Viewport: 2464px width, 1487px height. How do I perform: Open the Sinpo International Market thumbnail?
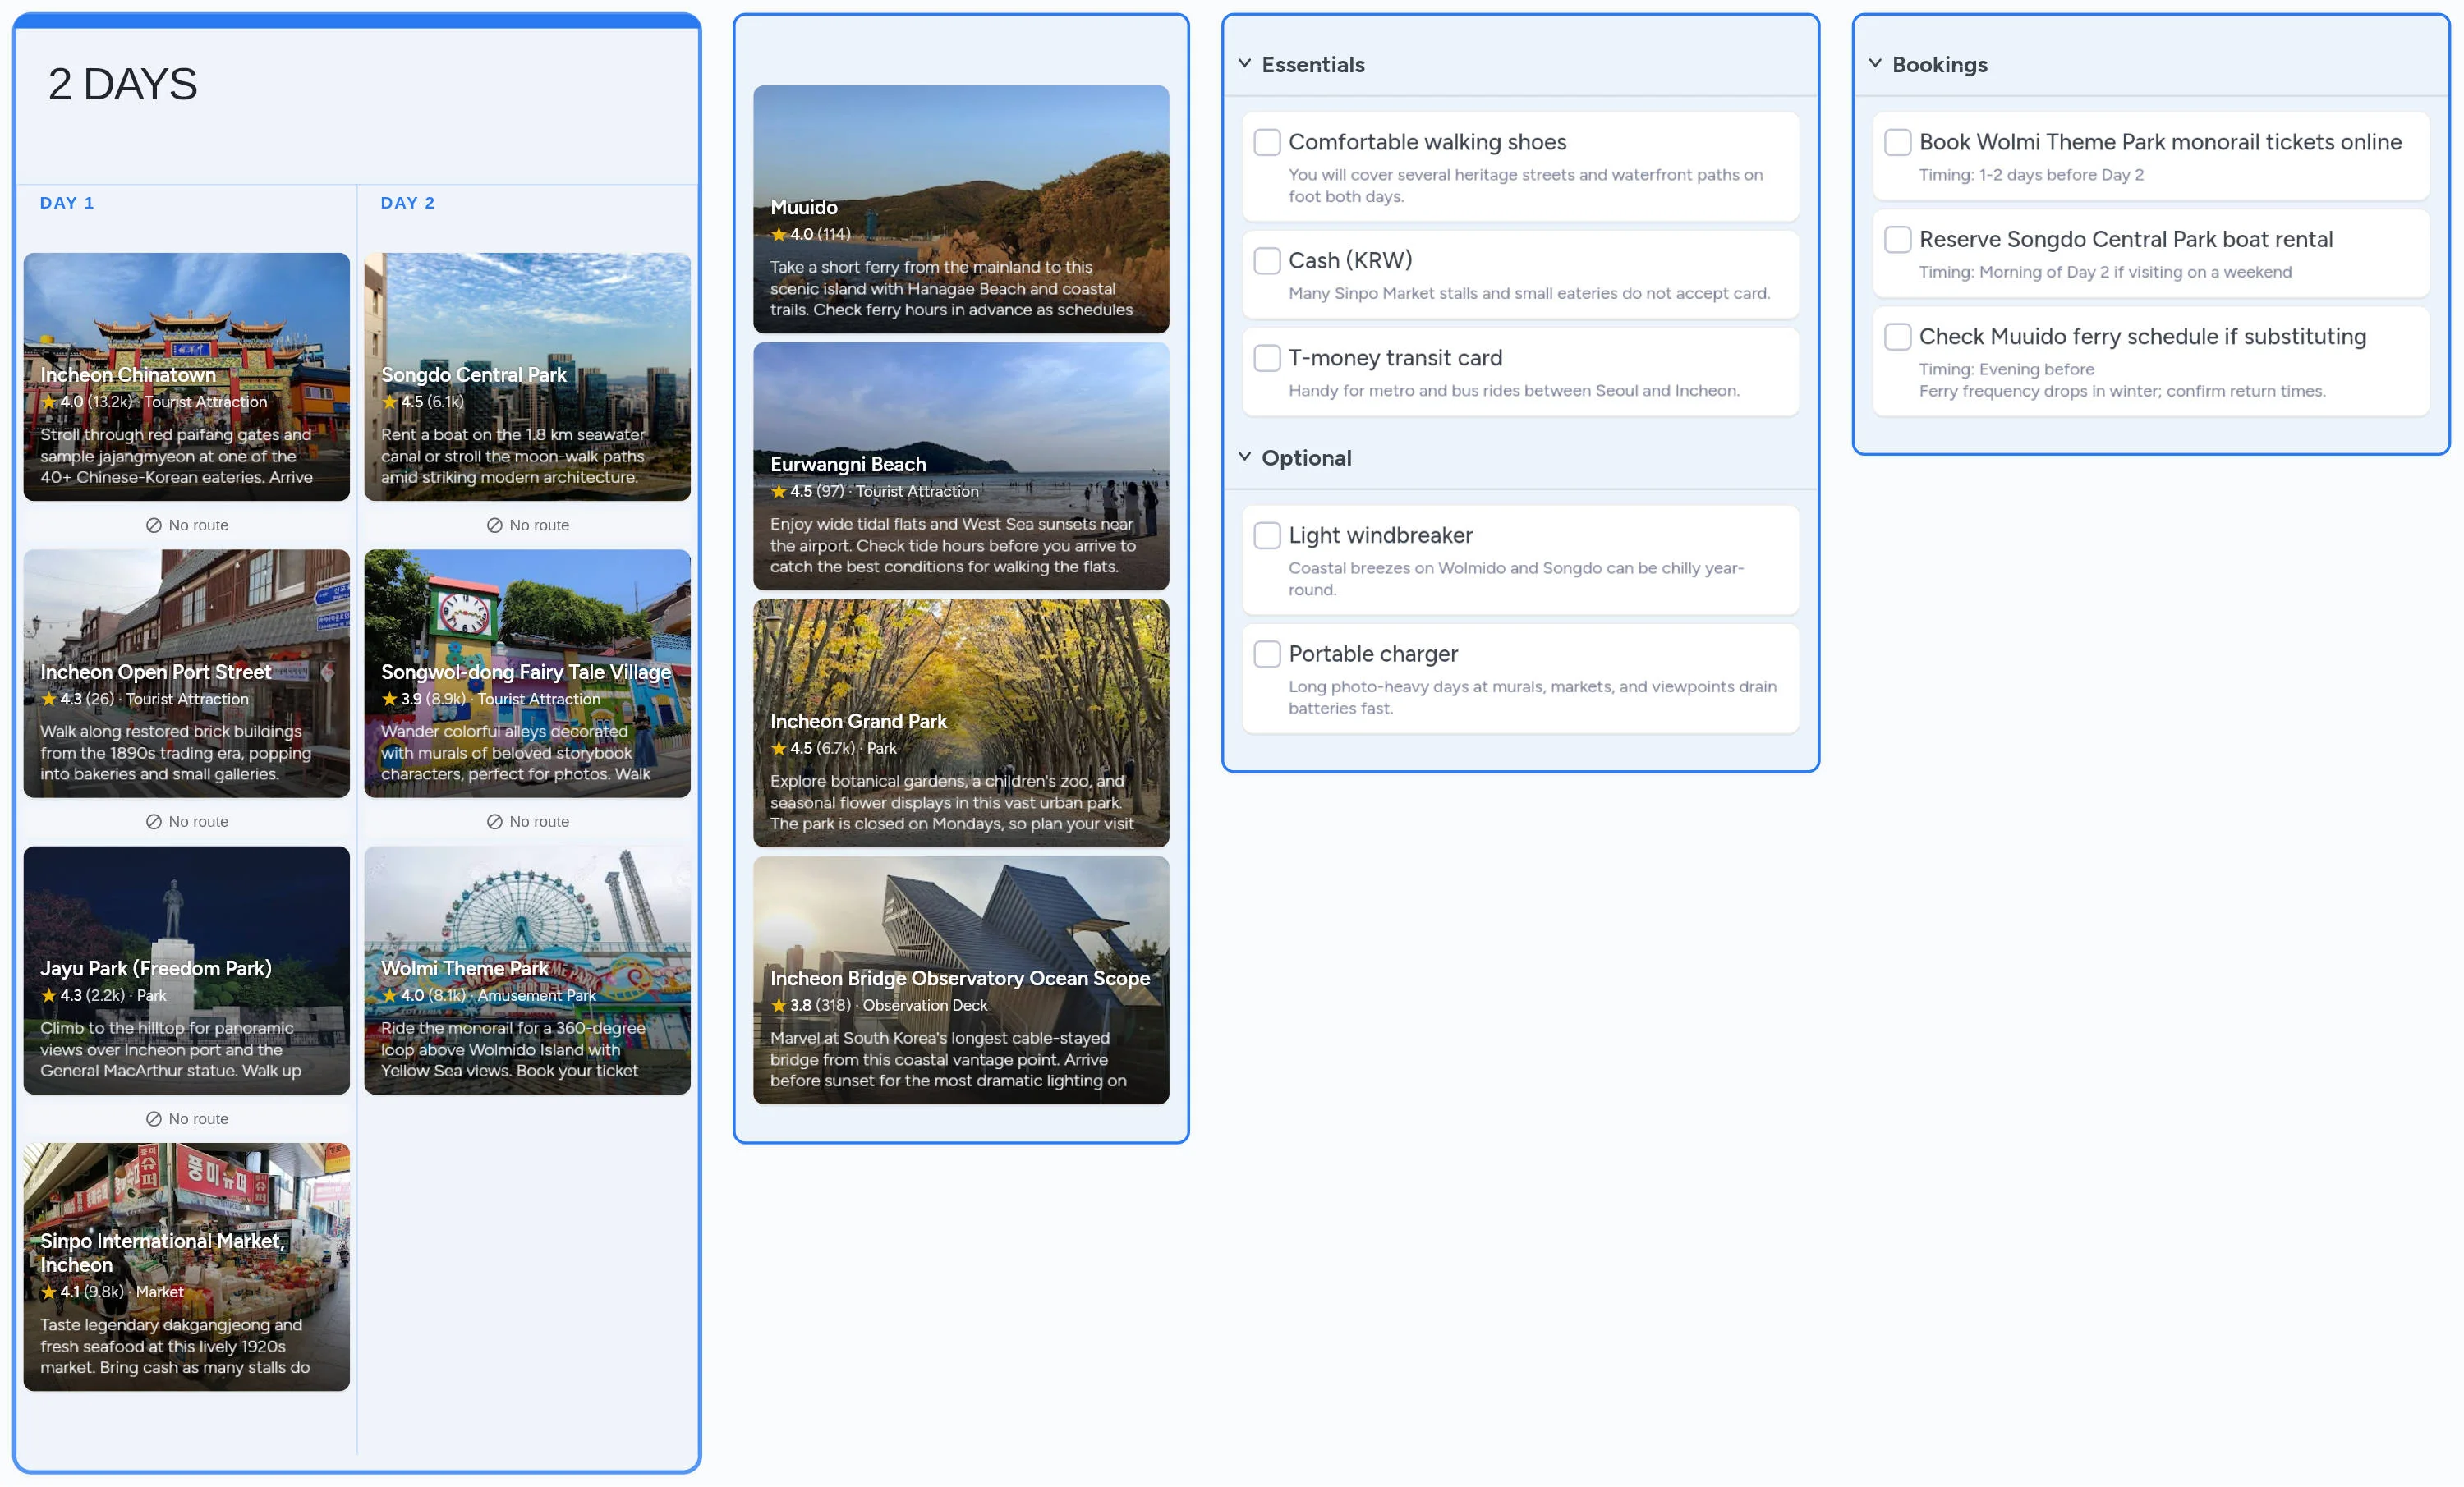186,1266
